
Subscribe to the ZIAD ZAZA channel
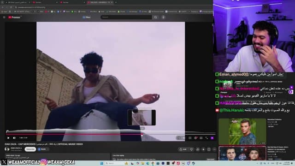coord(30,149)
